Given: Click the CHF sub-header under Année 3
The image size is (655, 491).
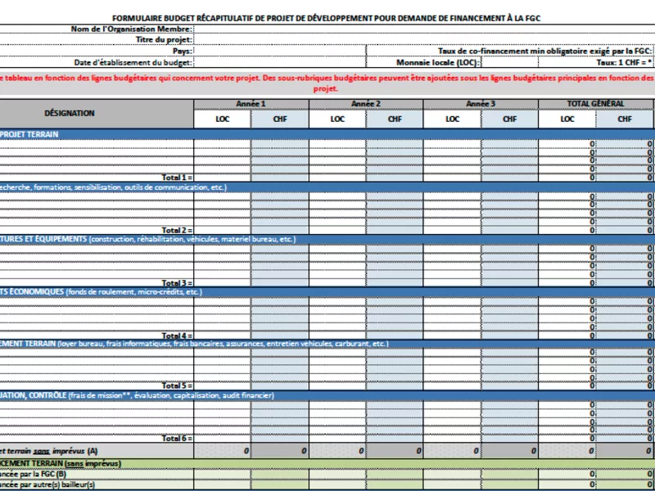Looking at the screenshot, I should (x=509, y=119).
